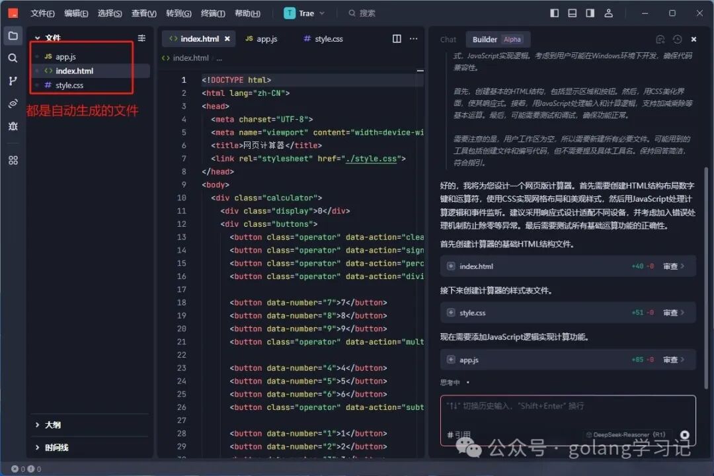Switch to the app.js editor tab
The width and height of the screenshot is (714, 476).
click(261, 39)
